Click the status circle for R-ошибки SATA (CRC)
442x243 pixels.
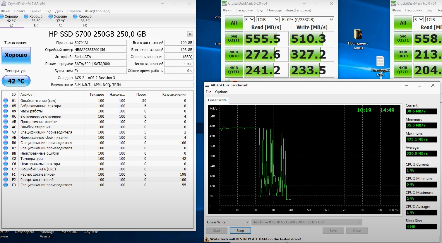6,169
